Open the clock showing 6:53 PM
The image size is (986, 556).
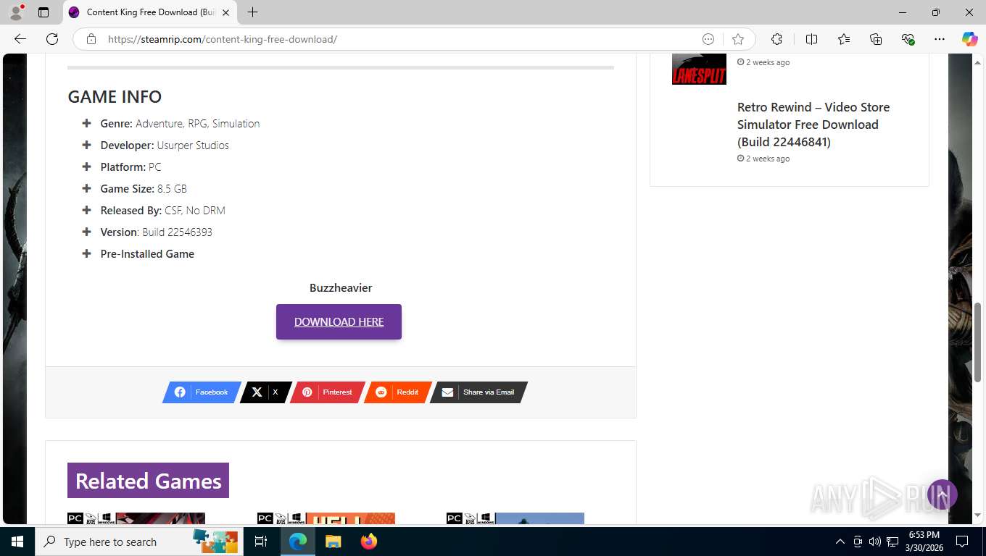click(x=924, y=542)
